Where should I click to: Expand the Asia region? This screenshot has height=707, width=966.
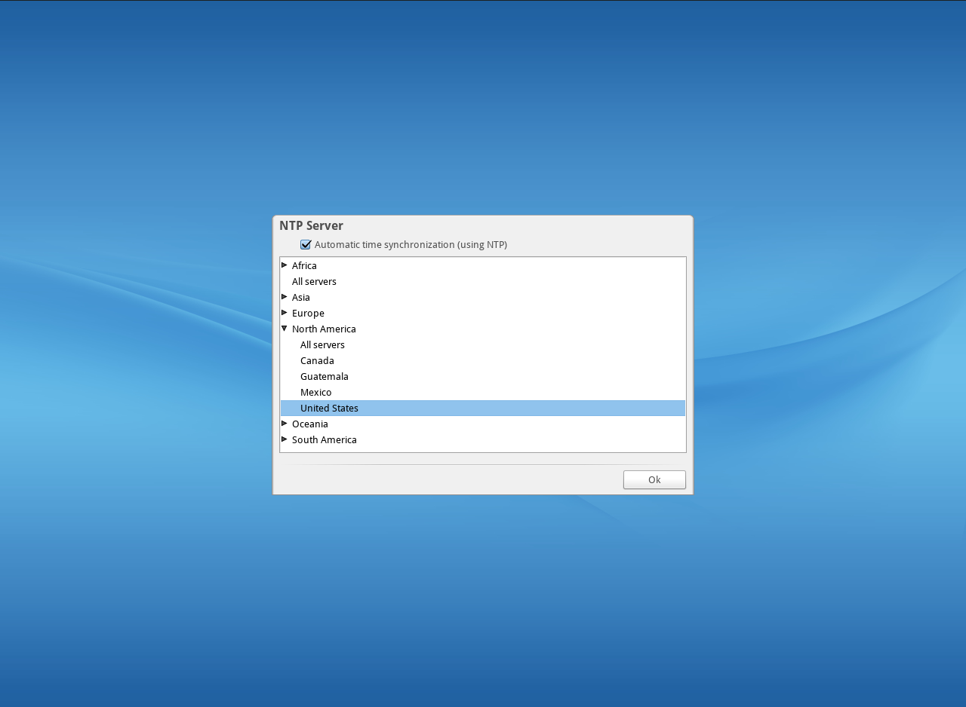(284, 297)
